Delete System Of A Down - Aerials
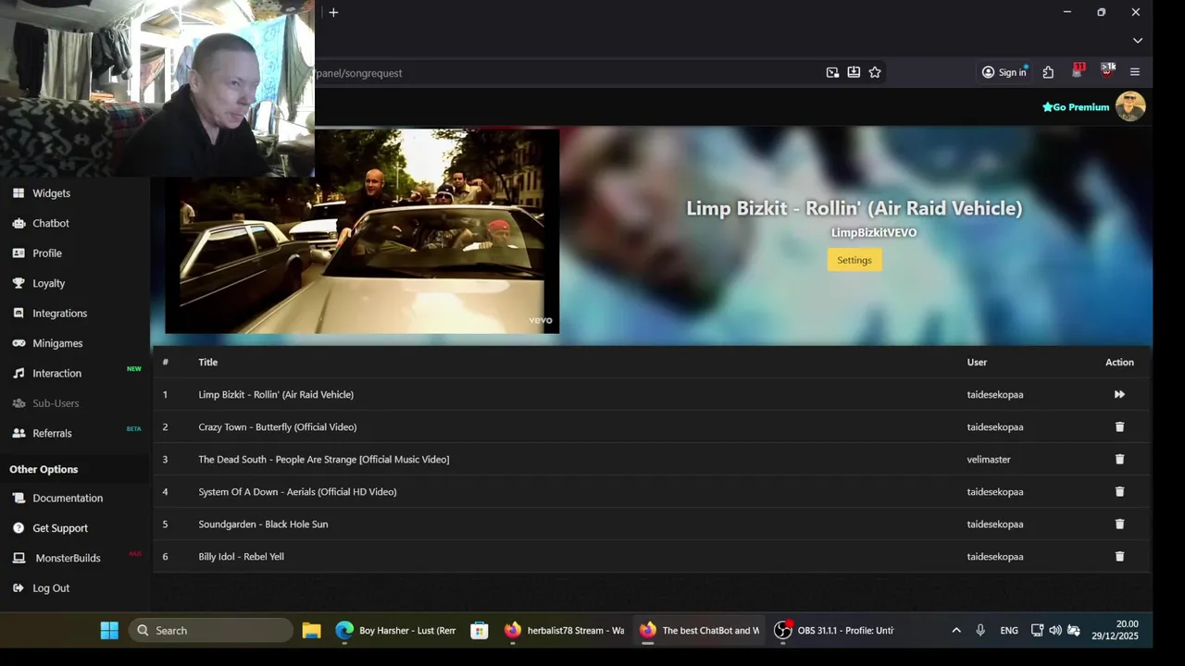The image size is (1185, 666). coord(1119,492)
